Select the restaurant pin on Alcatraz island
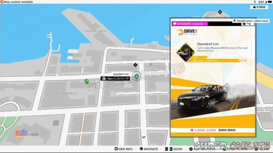Viewport: 273px width, 153px height. coord(218,15)
